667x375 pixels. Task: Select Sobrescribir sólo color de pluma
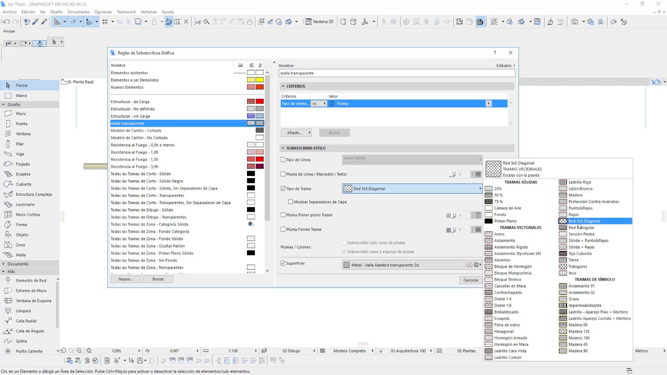(344, 243)
